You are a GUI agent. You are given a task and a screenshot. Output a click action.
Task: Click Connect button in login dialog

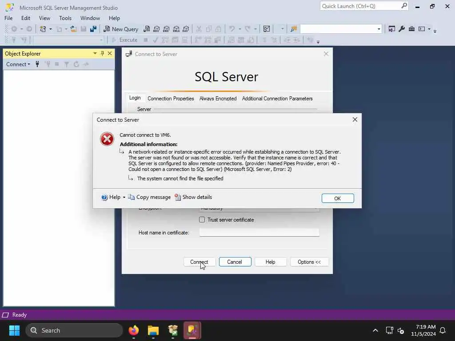(x=200, y=262)
